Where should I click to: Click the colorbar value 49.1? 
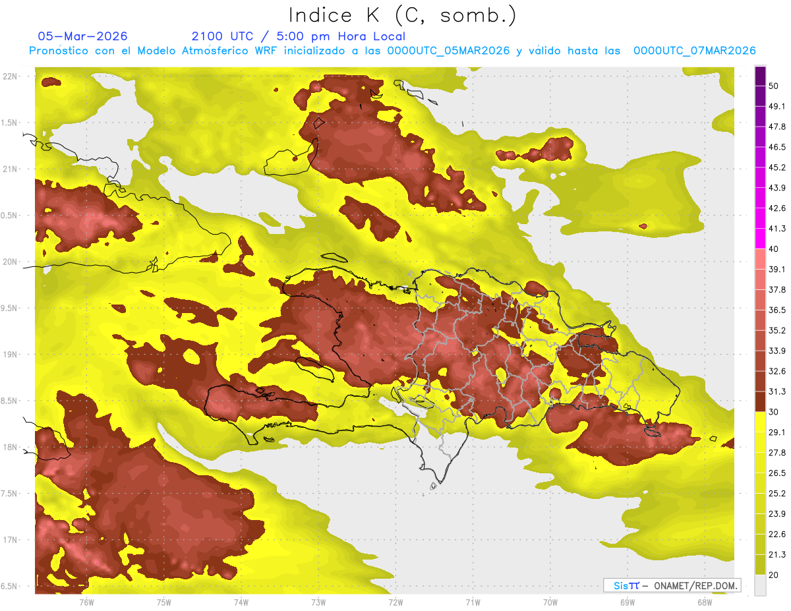[x=778, y=106]
